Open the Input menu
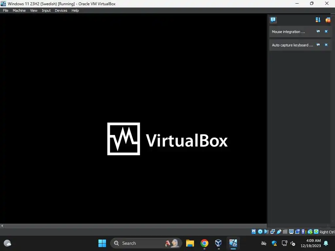 (46, 10)
